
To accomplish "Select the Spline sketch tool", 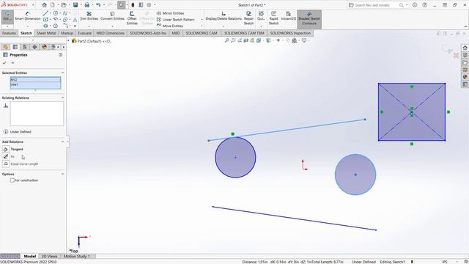I will (65, 13).
